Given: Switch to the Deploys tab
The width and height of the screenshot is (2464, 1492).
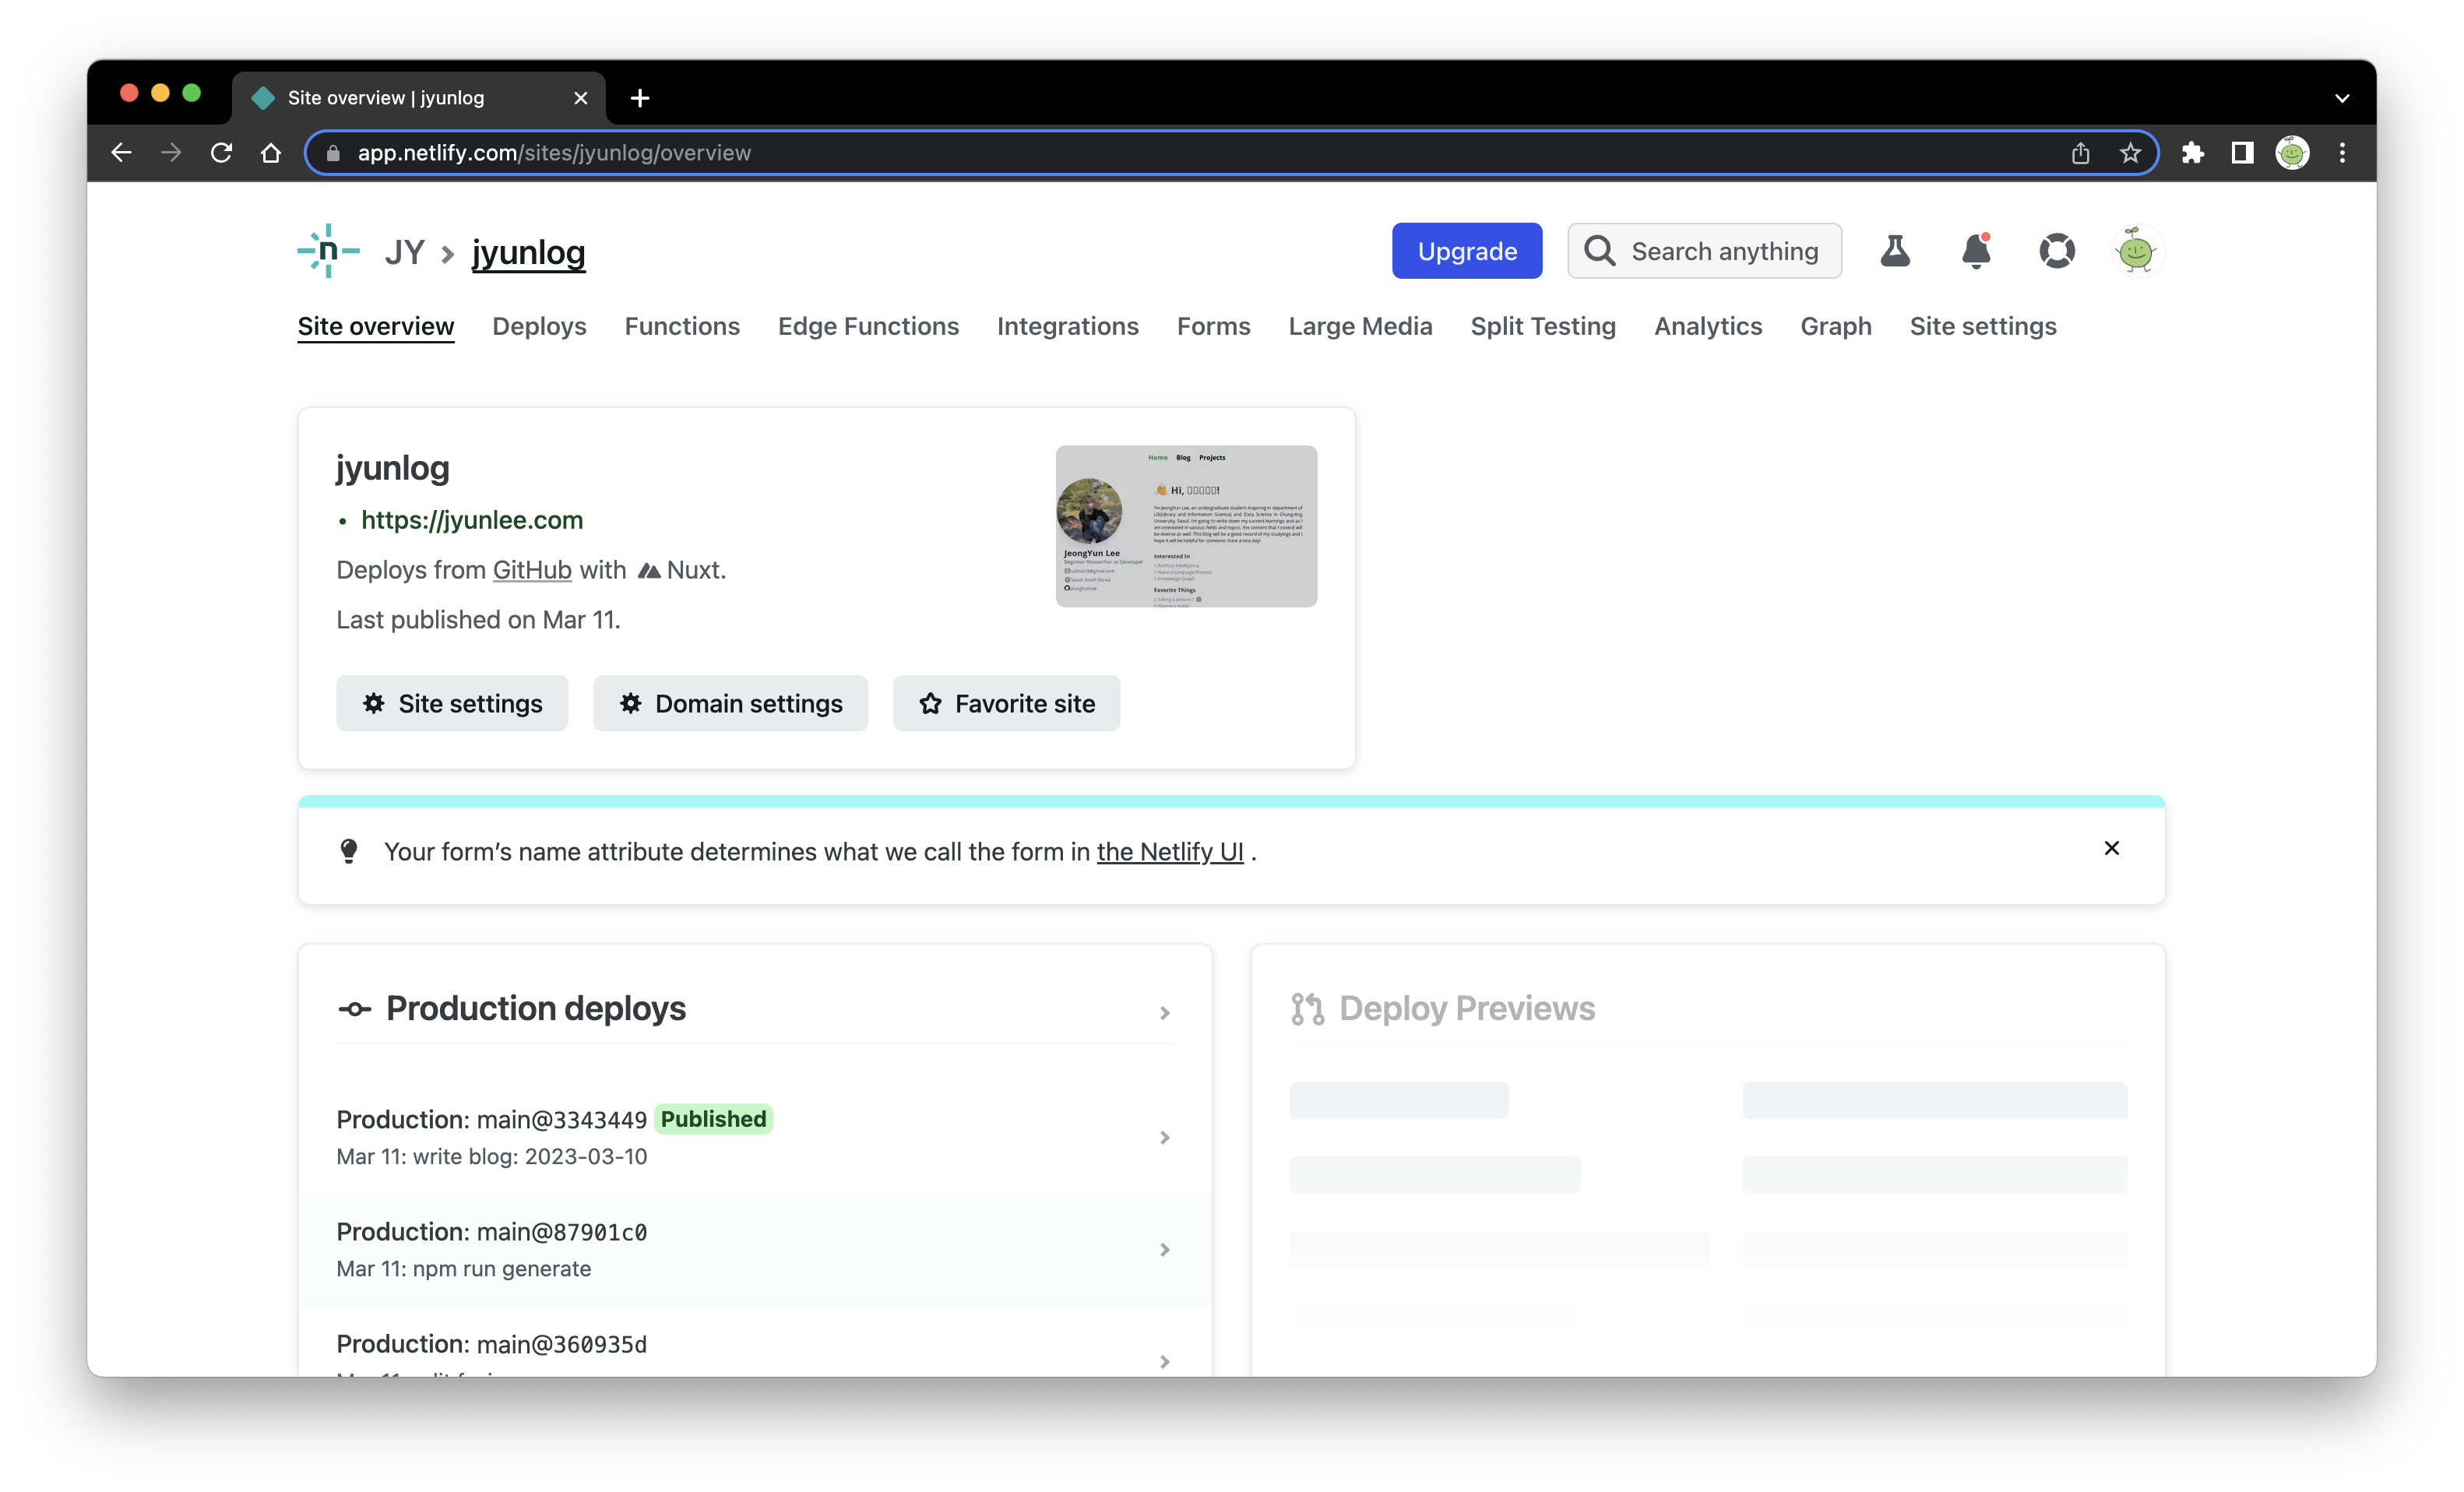Looking at the screenshot, I should click(539, 326).
